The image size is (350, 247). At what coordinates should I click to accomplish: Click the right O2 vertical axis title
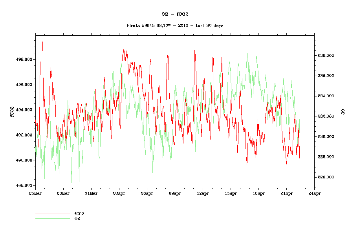343,111
